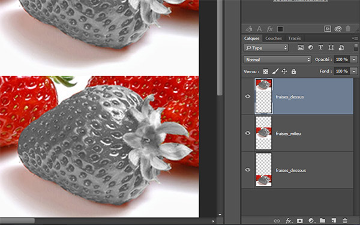Click the cloud sync icon in upper panel bar
The image size is (360, 225).
pos(338,29)
